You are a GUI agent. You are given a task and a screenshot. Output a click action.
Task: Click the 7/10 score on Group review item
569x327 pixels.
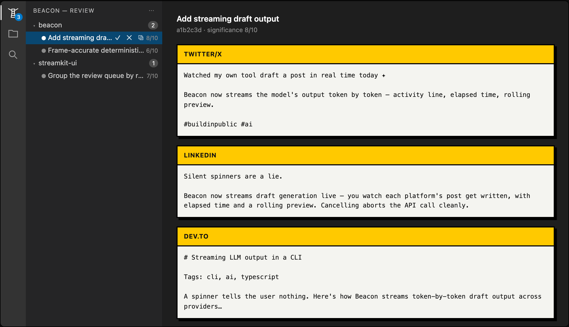pos(152,76)
